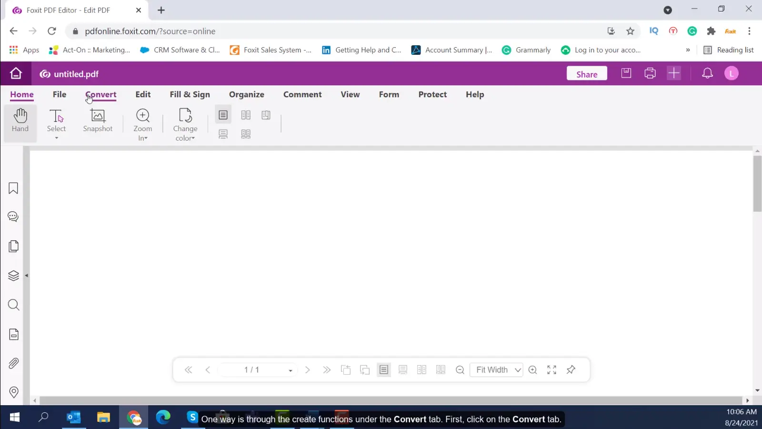The height and width of the screenshot is (429, 762).
Task: Expand the Select tool dropdown arrow
Action: click(x=56, y=138)
